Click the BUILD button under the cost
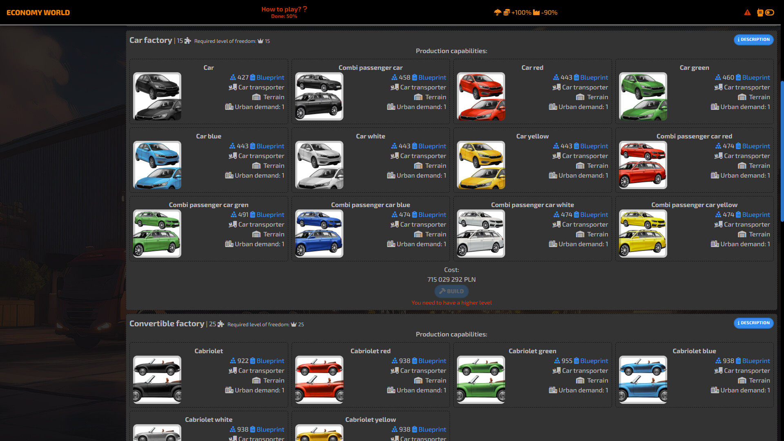784x441 pixels. [x=451, y=291]
